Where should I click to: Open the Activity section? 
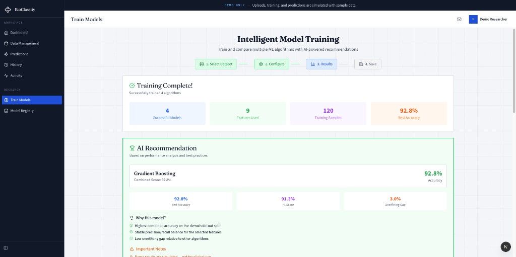click(32, 75)
